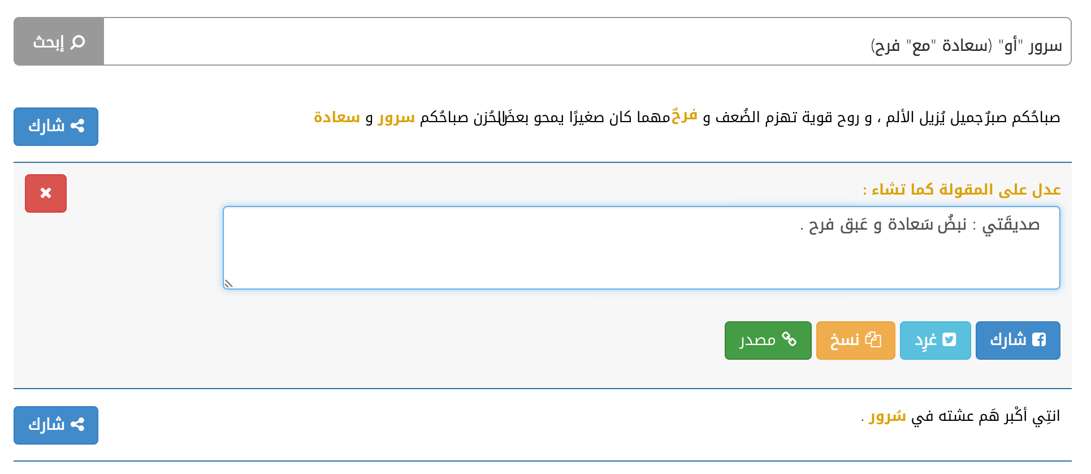Screen dimensions: 1091x474
Task: Grab the textarea resize handle corner
Action: point(228,284)
